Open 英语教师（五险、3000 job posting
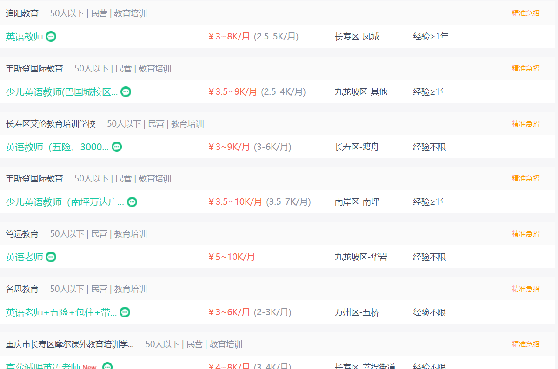Viewport: 558px width, 369px height. point(57,147)
